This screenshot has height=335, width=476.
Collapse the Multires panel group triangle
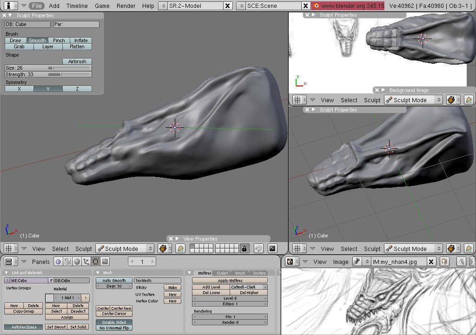pos(190,272)
